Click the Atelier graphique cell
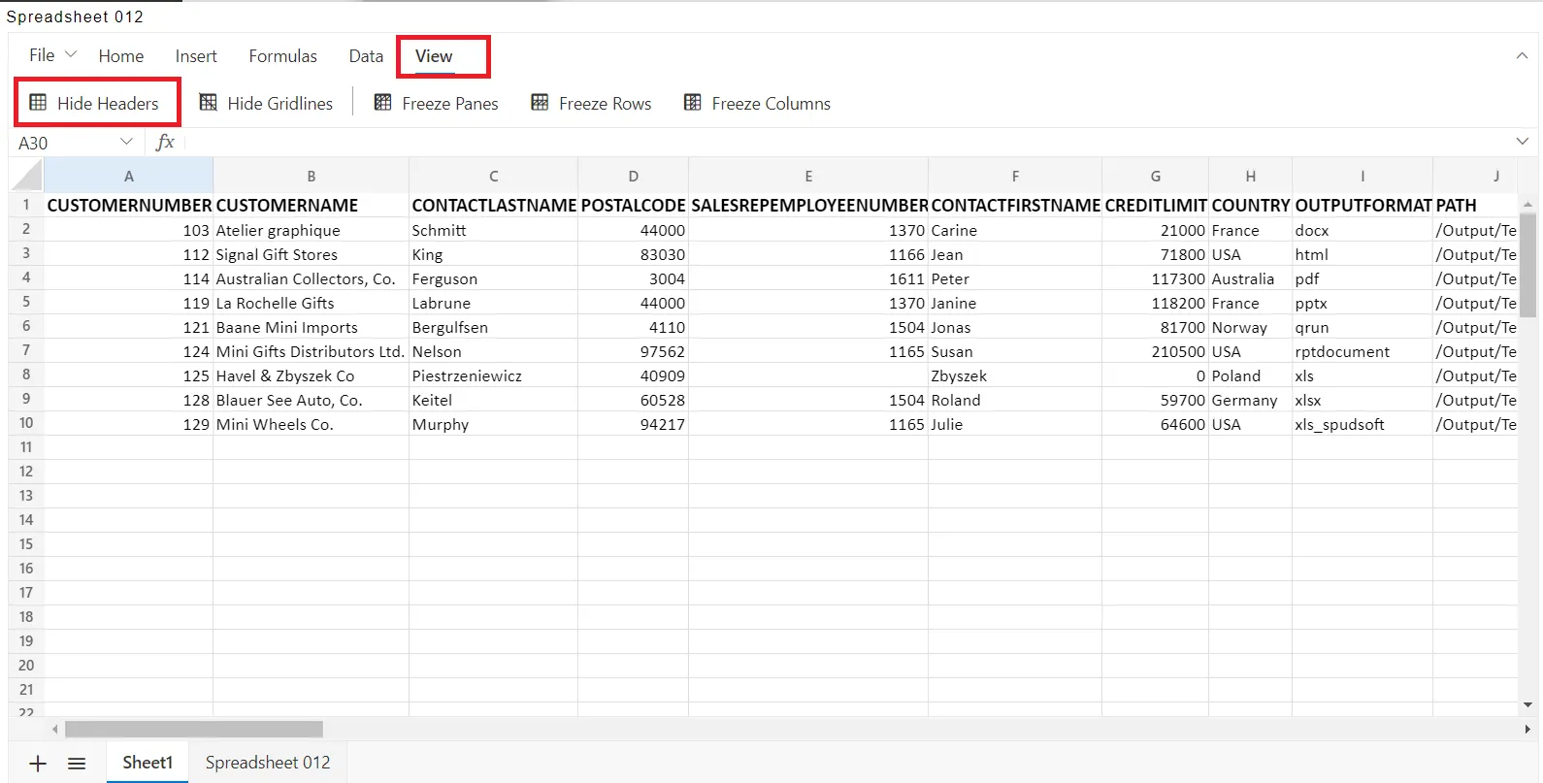 (311, 230)
